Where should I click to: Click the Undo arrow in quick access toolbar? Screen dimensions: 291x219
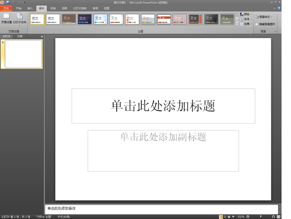point(13,3)
